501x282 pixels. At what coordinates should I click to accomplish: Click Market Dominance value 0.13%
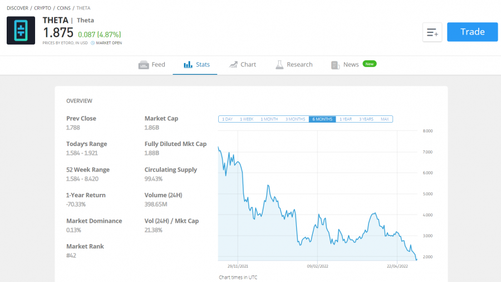(x=73, y=230)
